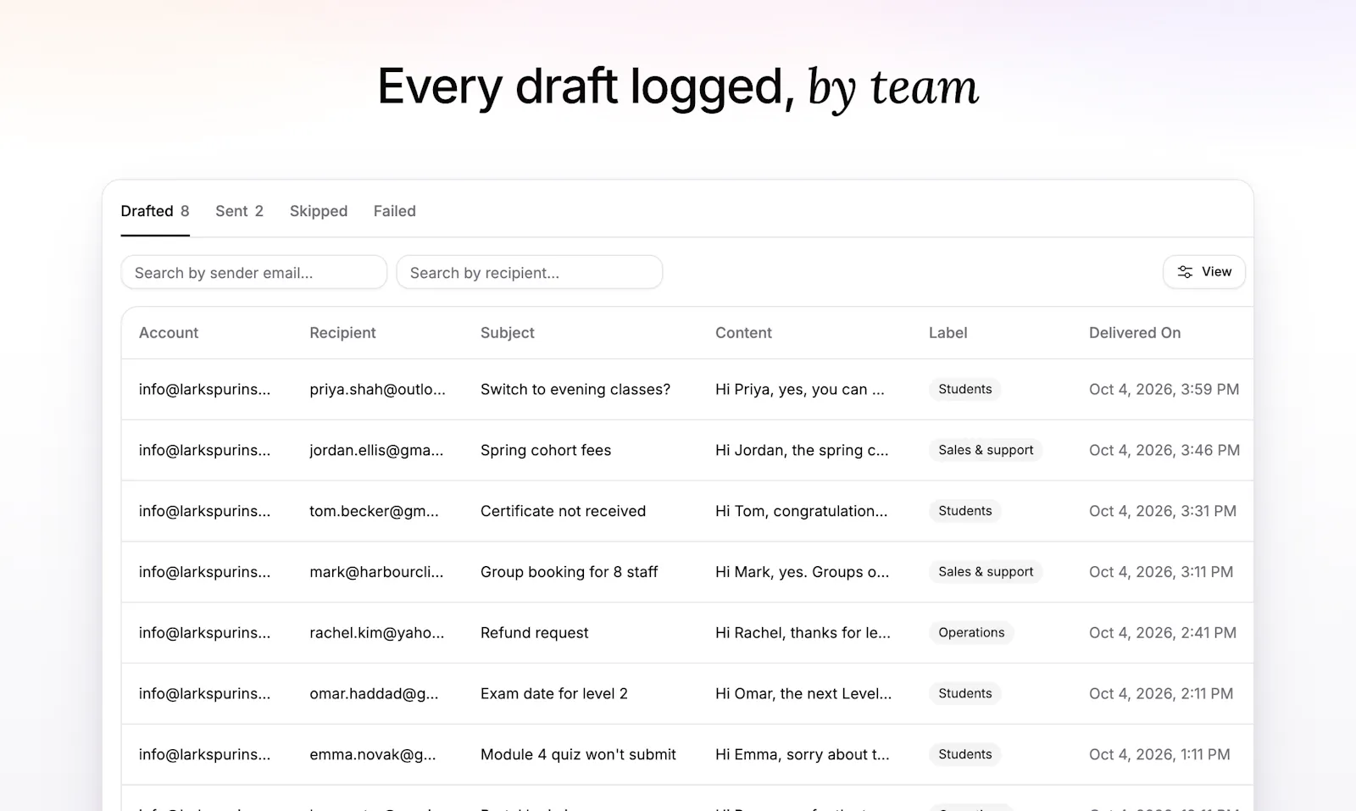Viewport: 1356px width, 811px height.
Task: Open subject 'Refund request'
Action: click(x=534, y=633)
